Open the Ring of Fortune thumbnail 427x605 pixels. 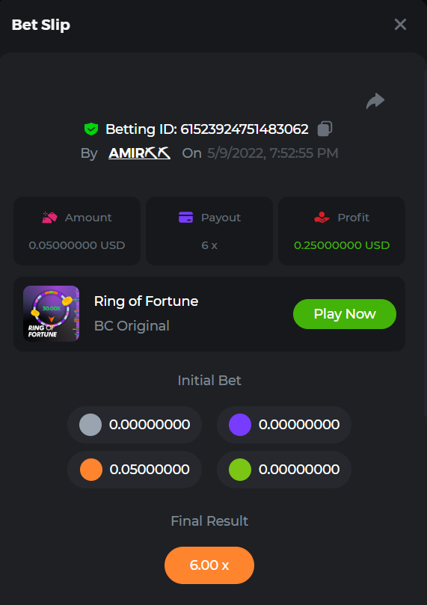(x=52, y=313)
